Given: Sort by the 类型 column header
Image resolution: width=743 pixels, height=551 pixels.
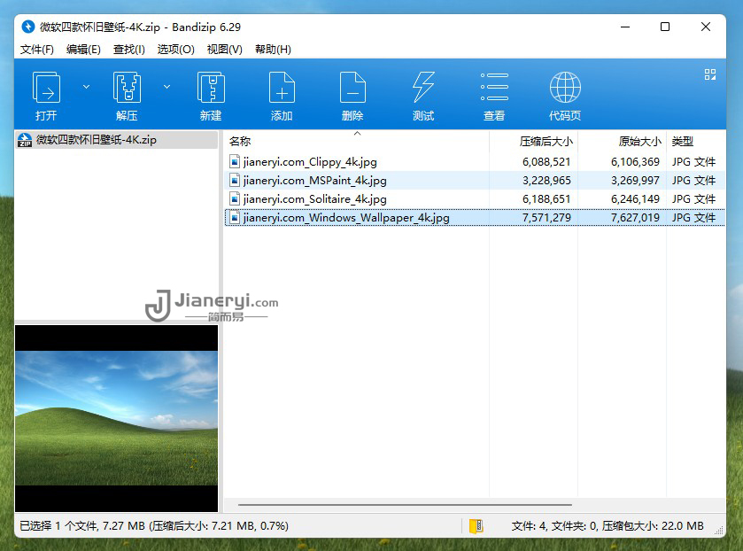Looking at the screenshot, I should point(683,142).
